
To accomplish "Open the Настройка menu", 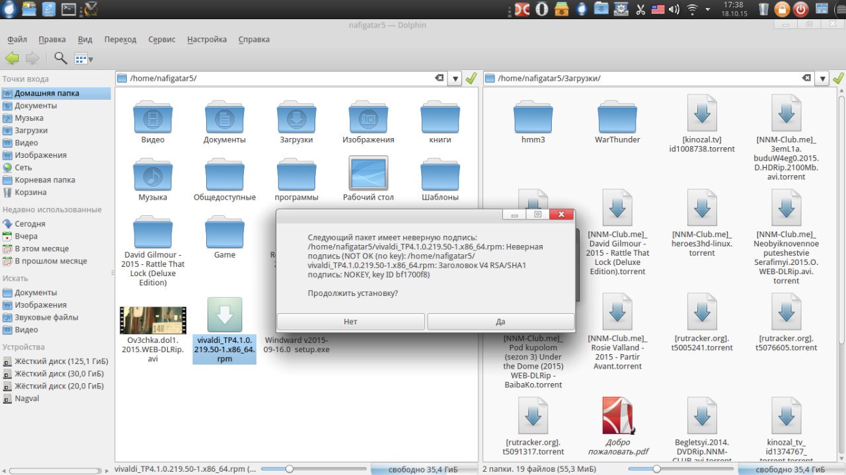I will (x=207, y=40).
